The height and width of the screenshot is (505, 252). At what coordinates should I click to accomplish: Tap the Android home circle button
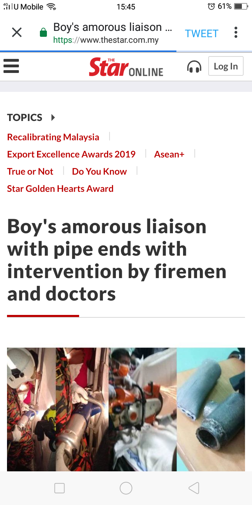pos(126,488)
